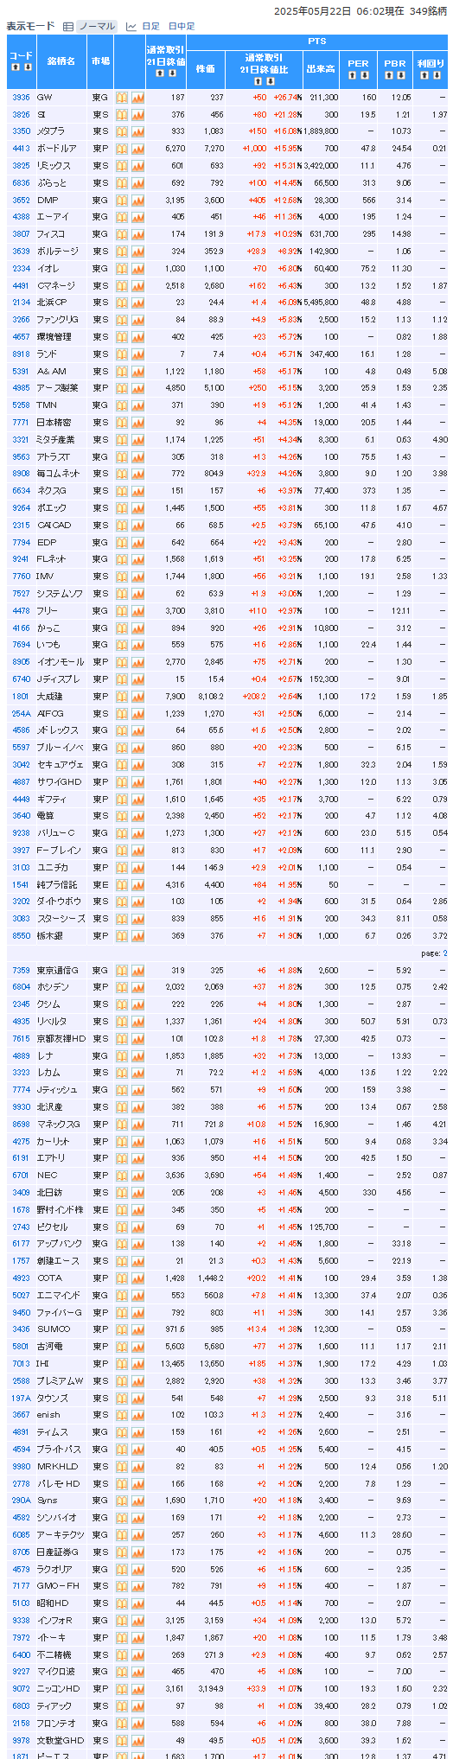Screen dimensions: 453x1759
Task: Sort PBR column ascending
Action: 390,75
